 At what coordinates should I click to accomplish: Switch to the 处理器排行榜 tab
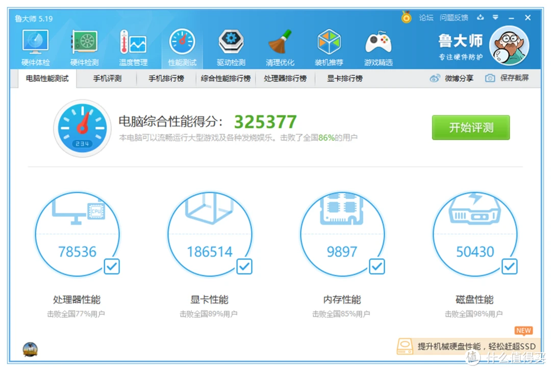click(285, 79)
